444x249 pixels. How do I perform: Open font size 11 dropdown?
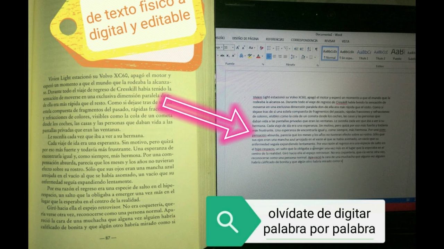click(233, 47)
